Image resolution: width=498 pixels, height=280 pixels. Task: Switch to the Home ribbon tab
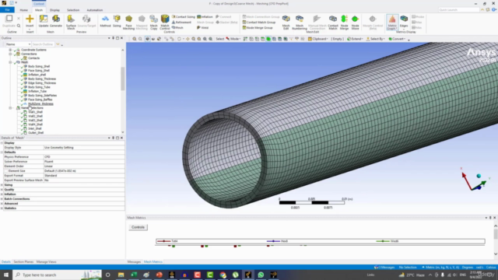(x=24, y=10)
